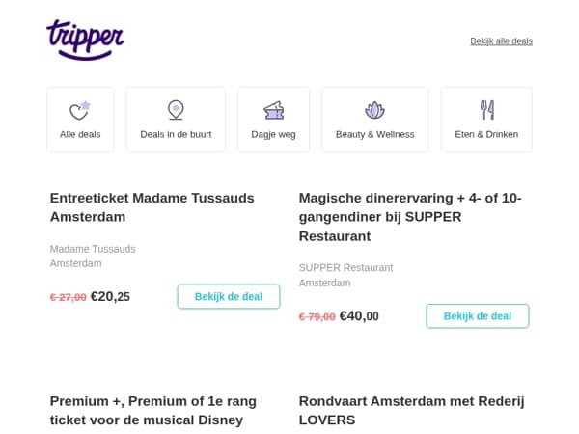Select the Alle deals category label

pos(80,134)
